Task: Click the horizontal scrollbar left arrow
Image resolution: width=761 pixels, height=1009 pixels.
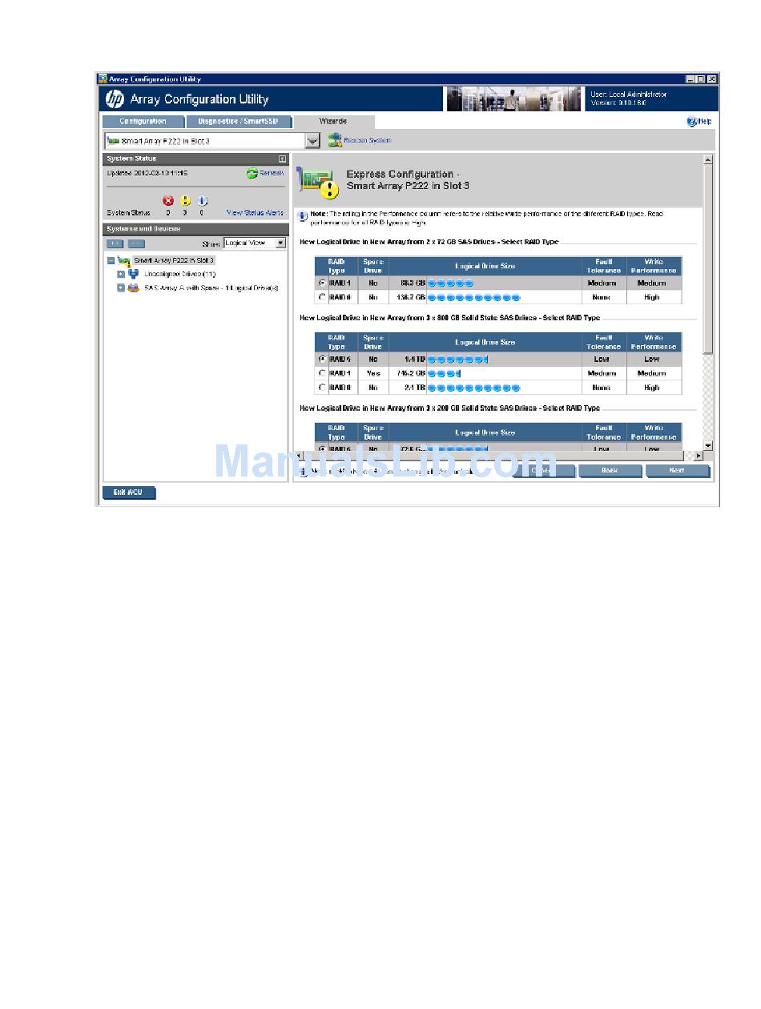Action: point(299,456)
